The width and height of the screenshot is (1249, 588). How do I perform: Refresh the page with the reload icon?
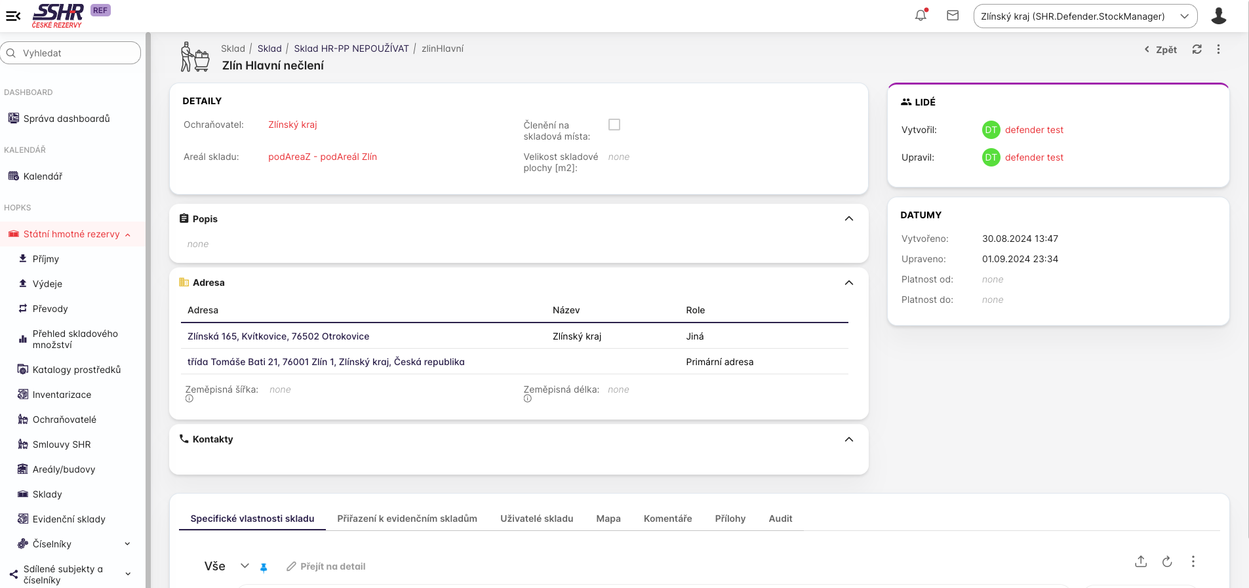coord(1197,49)
